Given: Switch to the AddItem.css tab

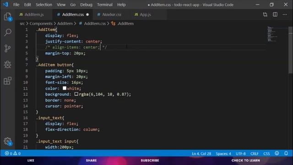Looking at the screenshot, I should pyautogui.click(x=73, y=14).
